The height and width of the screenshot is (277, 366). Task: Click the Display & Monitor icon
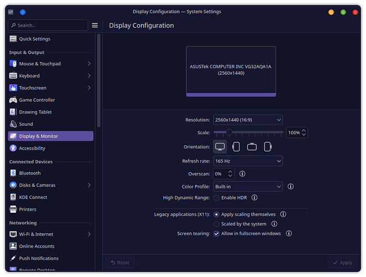13,136
